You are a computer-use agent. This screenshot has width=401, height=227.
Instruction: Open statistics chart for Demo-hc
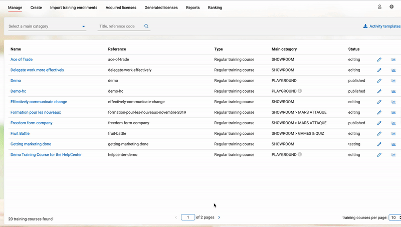click(x=393, y=91)
